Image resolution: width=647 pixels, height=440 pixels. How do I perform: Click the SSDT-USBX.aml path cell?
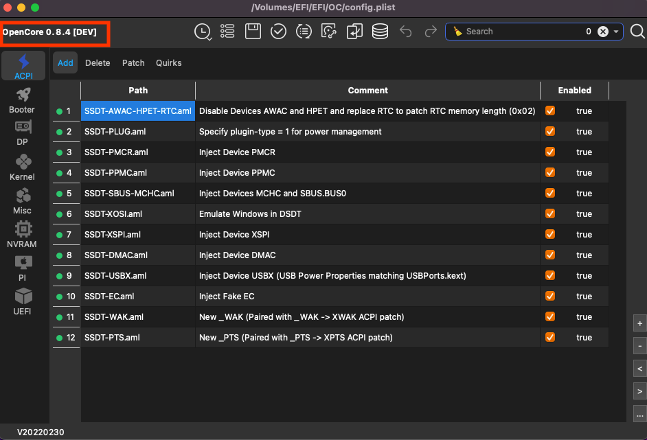(x=138, y=276)
